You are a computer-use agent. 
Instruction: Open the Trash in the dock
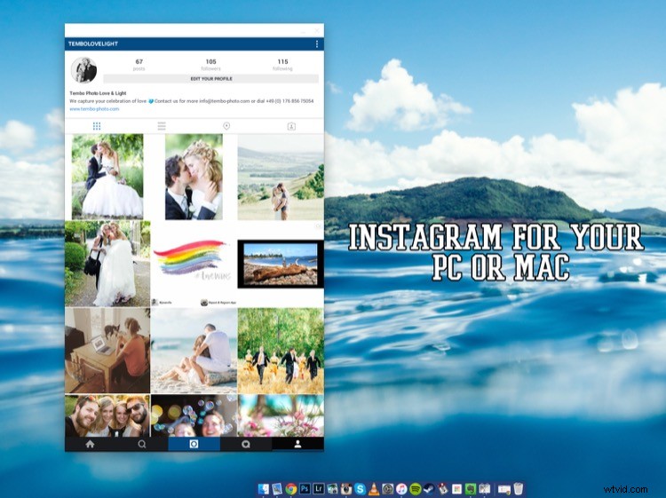pos(519,489)
